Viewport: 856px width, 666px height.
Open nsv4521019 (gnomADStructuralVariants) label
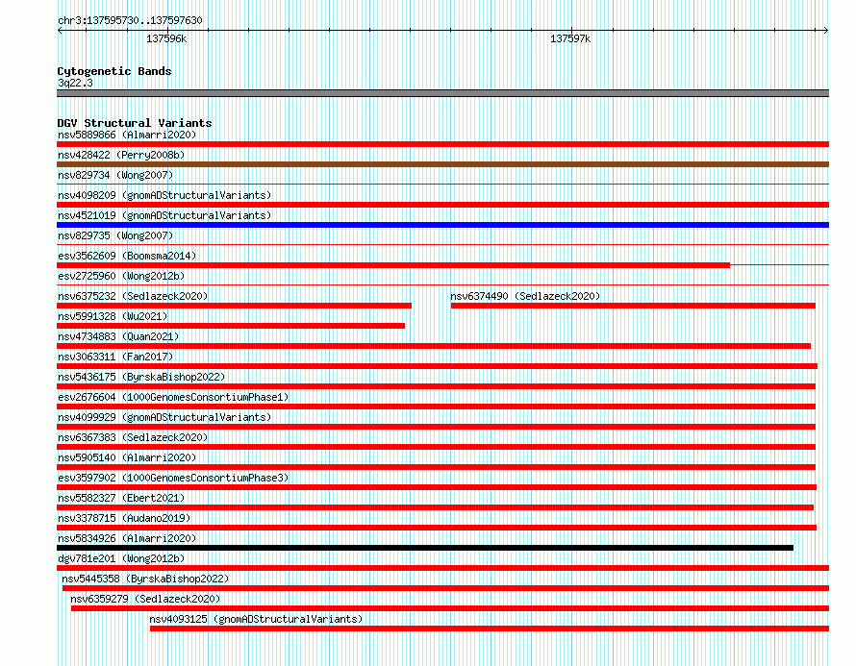point(164,215)
